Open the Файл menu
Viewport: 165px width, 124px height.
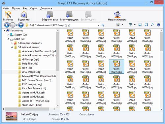[6, 9]
